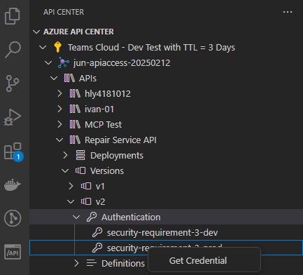Click the version icon beside v1

tap(86, 186)
